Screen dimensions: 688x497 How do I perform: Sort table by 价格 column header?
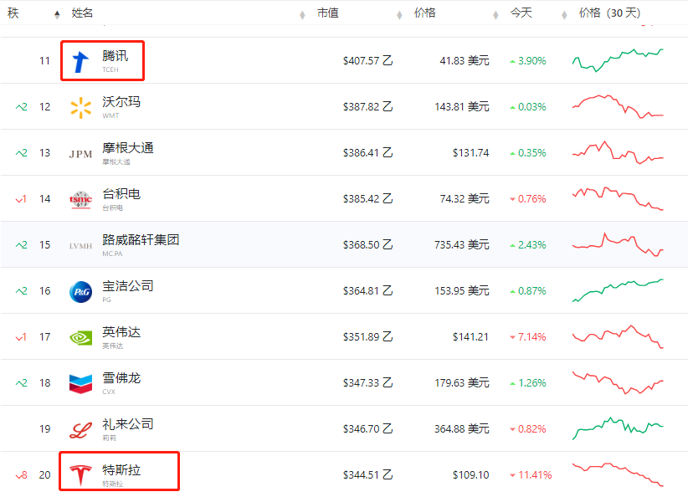[424, 13]
